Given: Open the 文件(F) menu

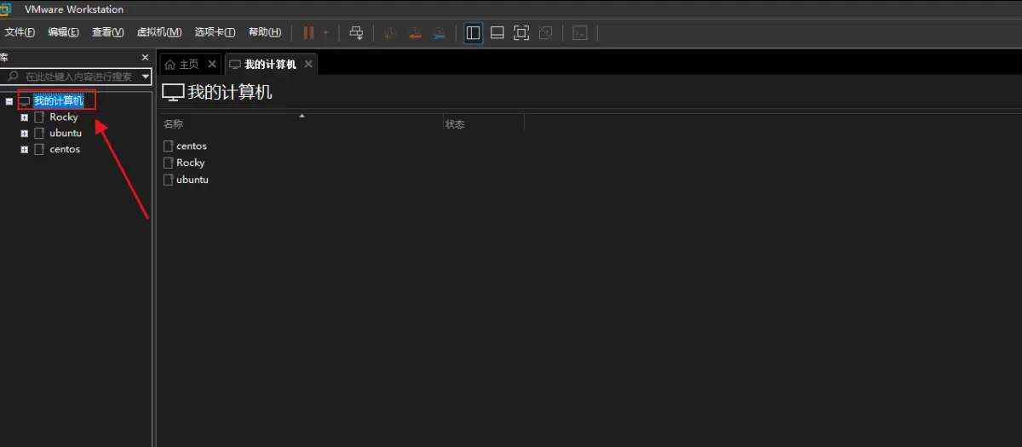Looking at the screenshot, I should point(20,32).
